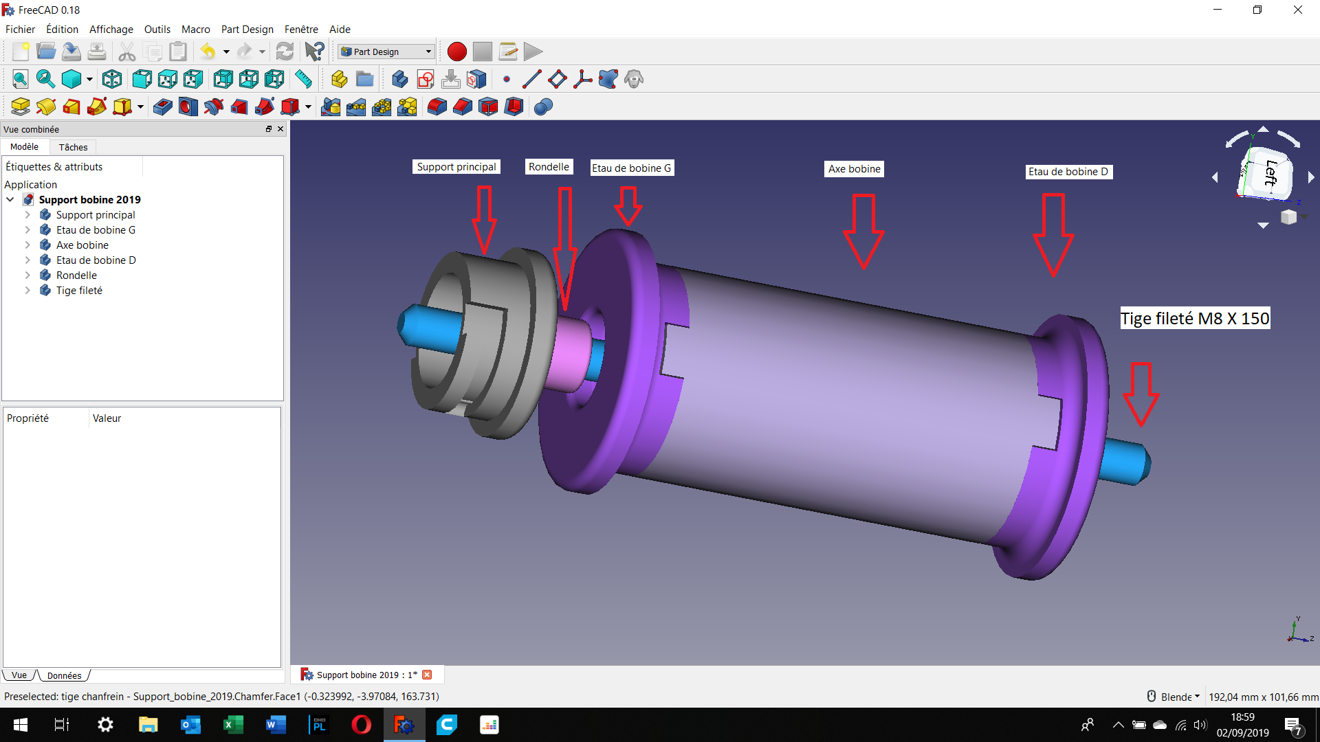Float the Vue combinée panel
The width and height of the screenshot is (1320, 742).
click(269, 129)
